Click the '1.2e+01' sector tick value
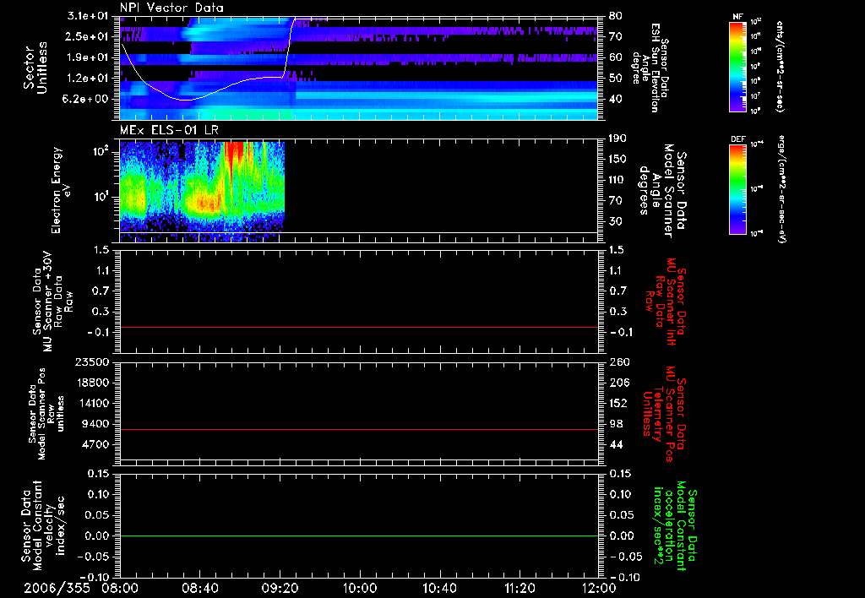The width and height of the screenshot is (865, 598). click(88, 79)
